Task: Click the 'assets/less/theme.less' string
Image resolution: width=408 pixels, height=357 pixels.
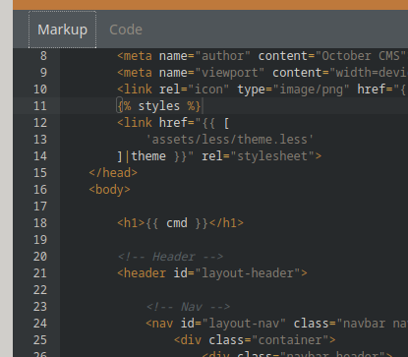Action: click(230, 140)
